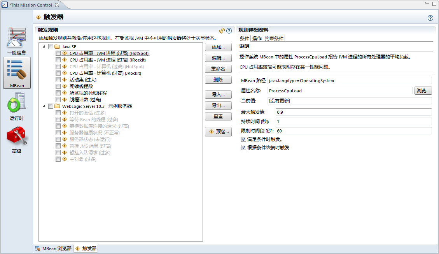Toggle the 根据条件恢复时触发 checkbox

(x=244, y=148)
